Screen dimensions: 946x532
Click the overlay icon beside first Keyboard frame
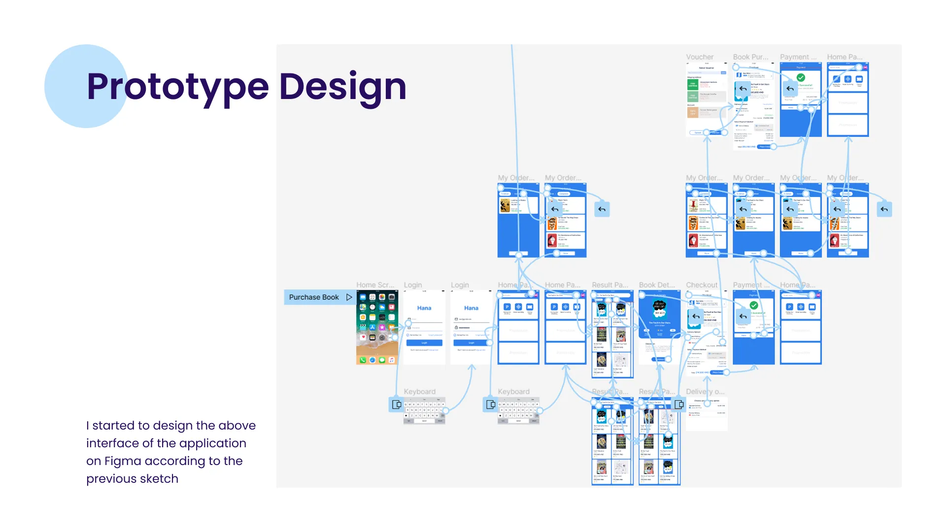[x=396, y=404]
